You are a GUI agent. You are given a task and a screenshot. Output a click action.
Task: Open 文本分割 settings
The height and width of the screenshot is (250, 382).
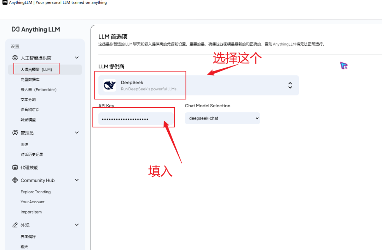[28, 100]
